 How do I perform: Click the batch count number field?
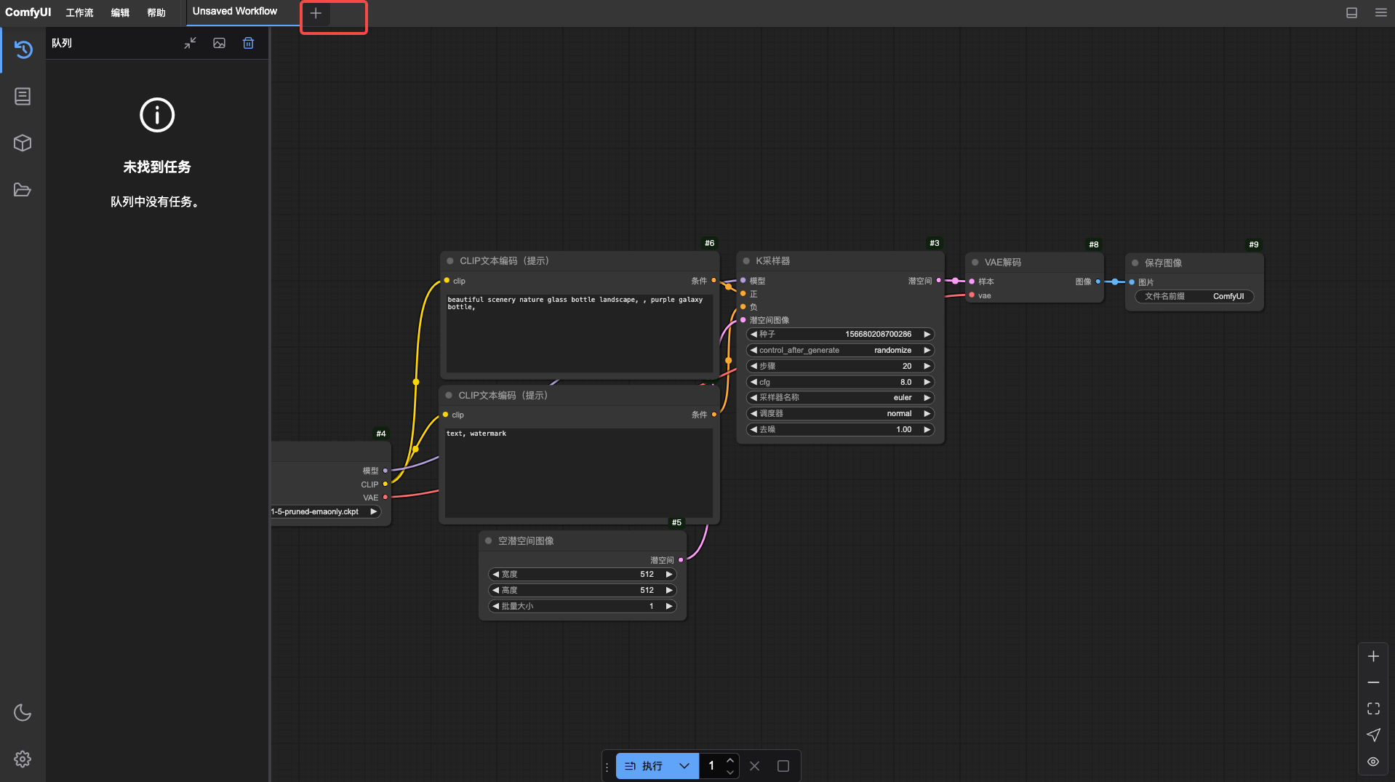[711, 766]
